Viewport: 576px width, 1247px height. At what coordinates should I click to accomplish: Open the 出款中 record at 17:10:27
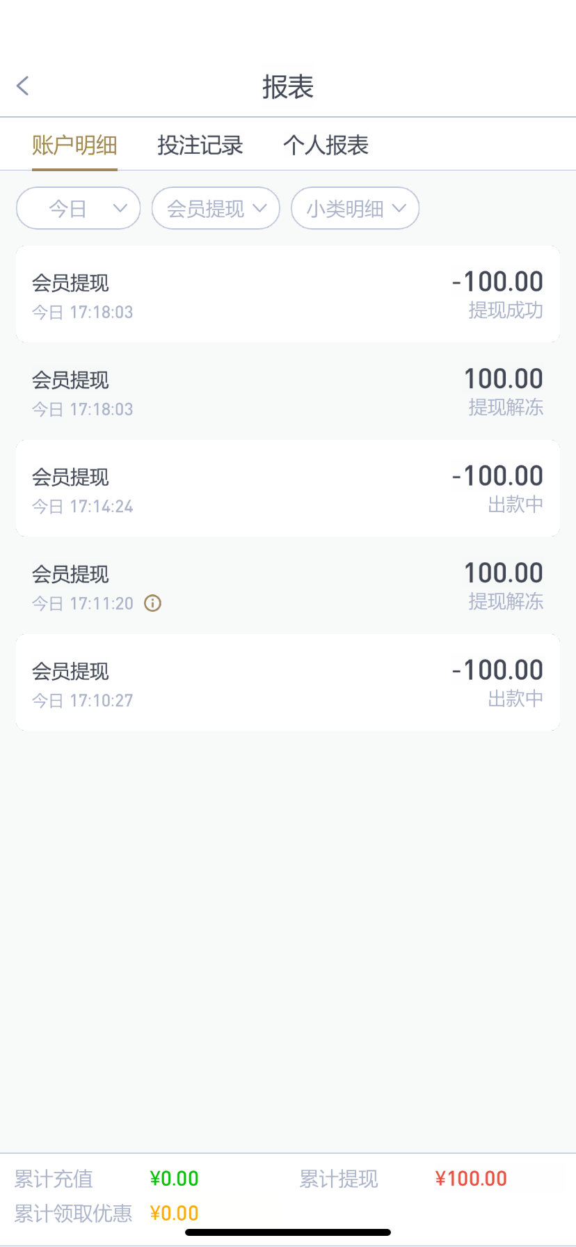click(288, 683)
